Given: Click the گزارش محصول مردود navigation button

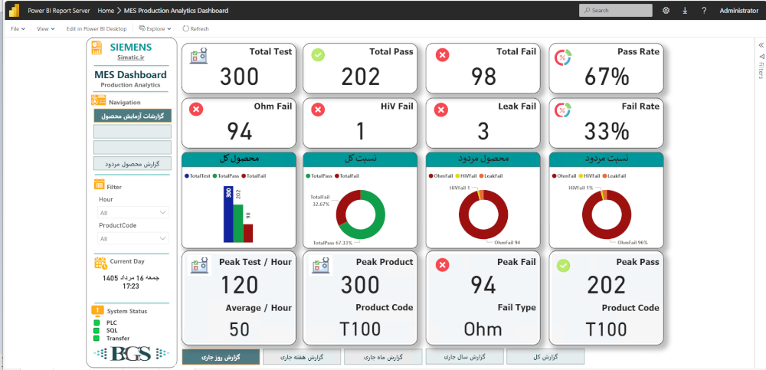Looking at the screenshot, I should [x=133, y=163].
